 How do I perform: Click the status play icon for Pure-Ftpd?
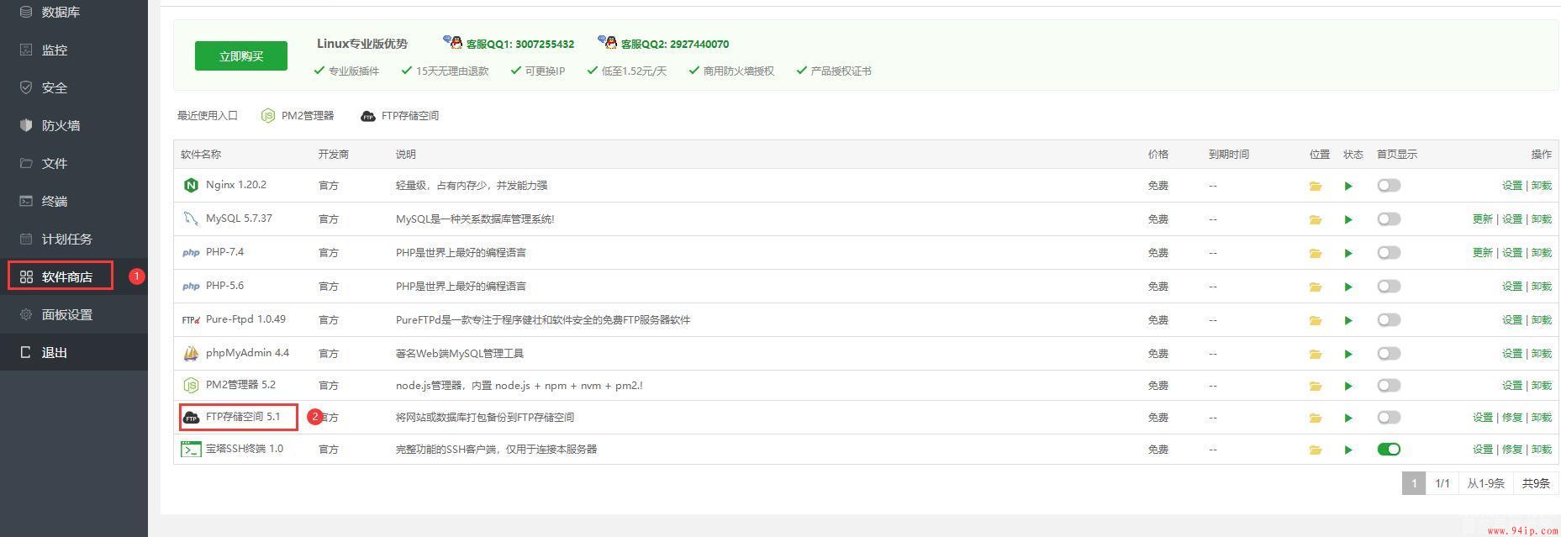[1348, 320]
